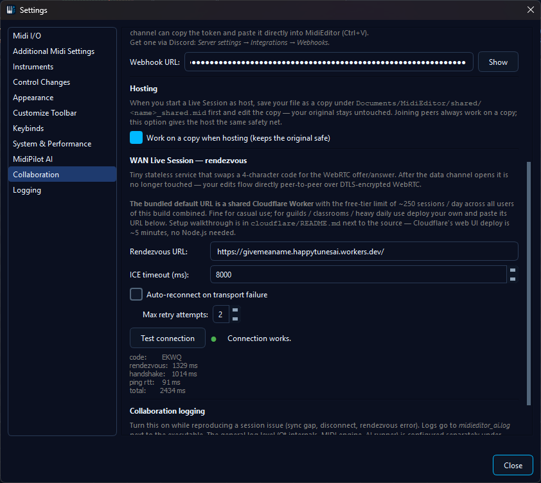This screenshot has width=541, height=483.
Task: Click the handshake 1014 ms value
Action: (x=184, y=374)
